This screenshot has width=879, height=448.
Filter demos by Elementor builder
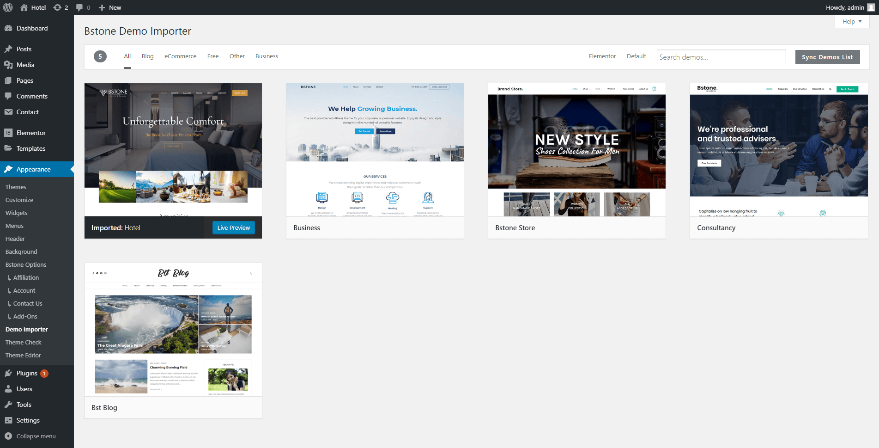tap(602, 56)
